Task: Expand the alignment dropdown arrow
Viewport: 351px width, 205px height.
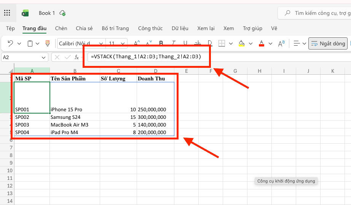Action: [x=304, y=43]
